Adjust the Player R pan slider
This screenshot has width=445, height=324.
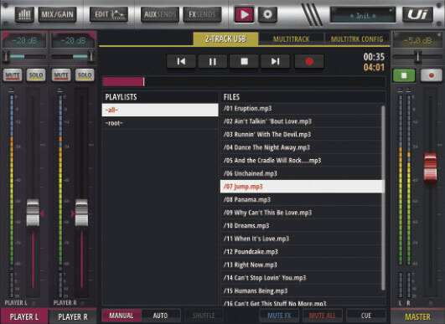point(73,56)
